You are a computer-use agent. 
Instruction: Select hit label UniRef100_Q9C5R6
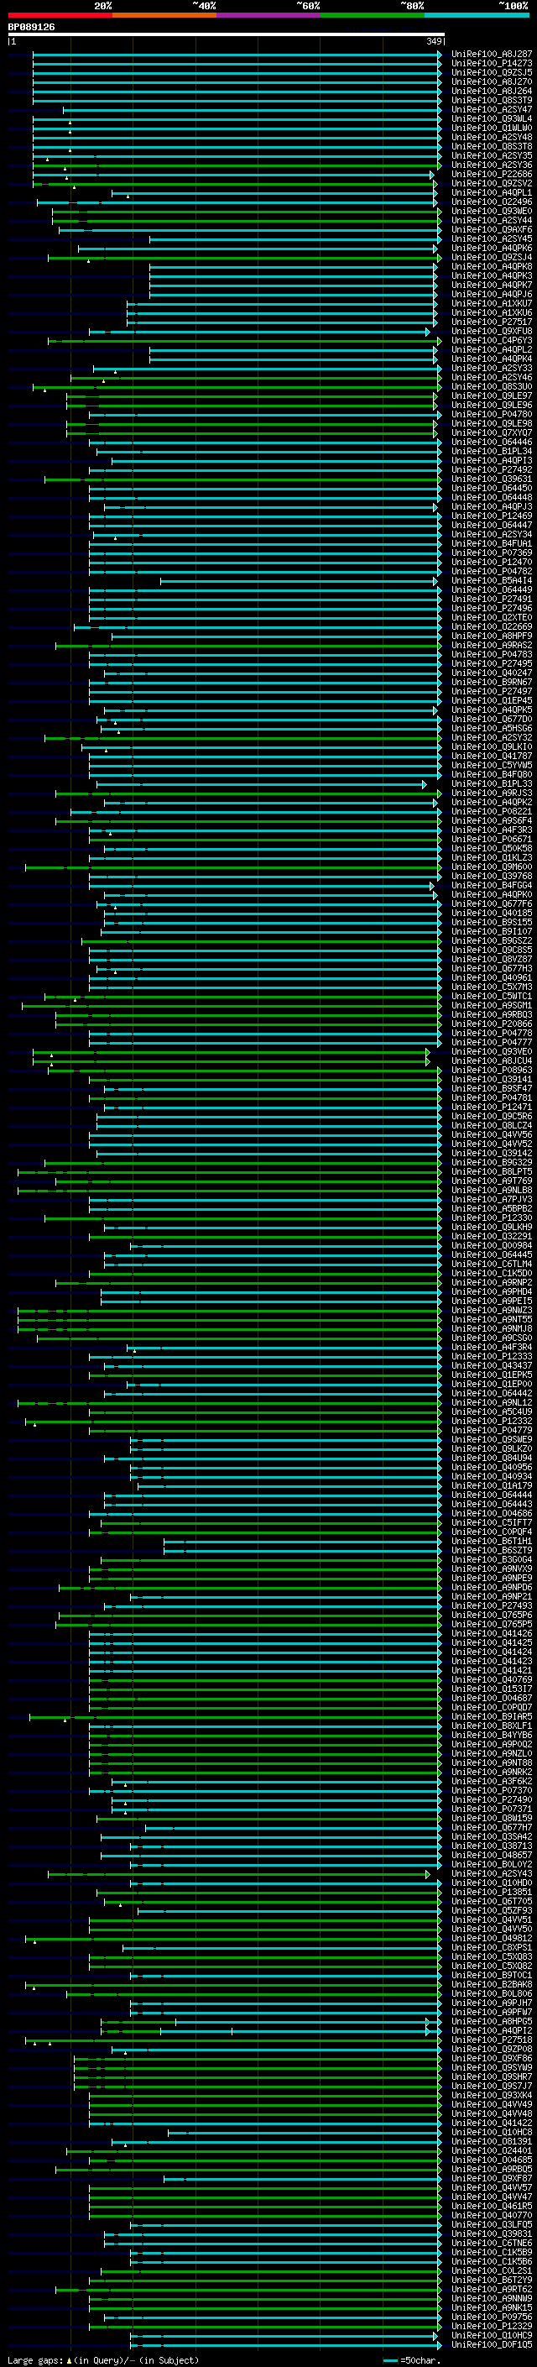tap(492, 1117)
